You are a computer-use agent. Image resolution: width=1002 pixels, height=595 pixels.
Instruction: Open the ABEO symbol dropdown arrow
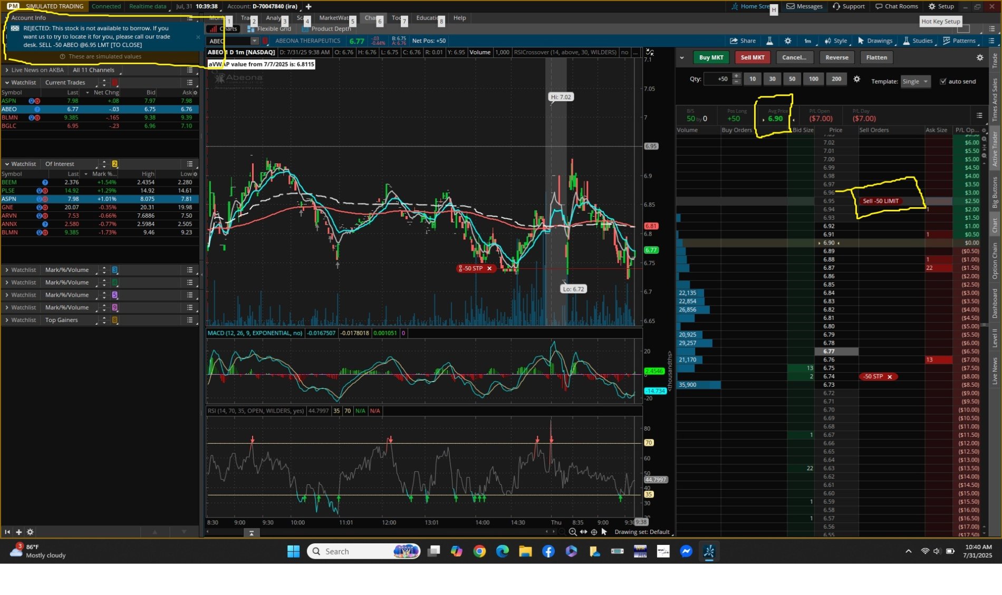254,41
